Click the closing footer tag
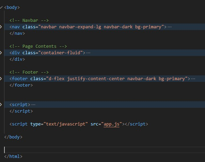The height and width of the screenshot is (162, 205). tap(21, 85)
